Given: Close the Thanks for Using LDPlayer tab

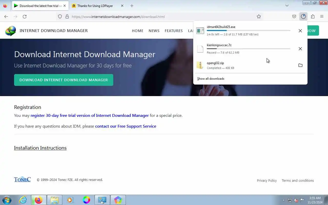Looking at the screenshot, I should coord(122,6).
